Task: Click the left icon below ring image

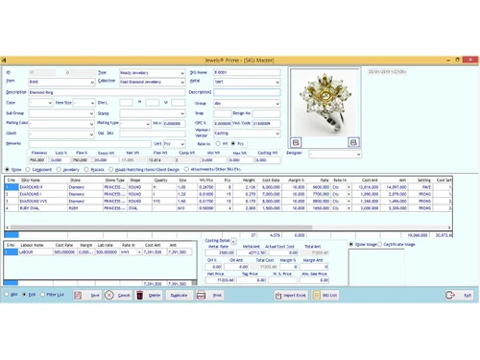Action: pyautogui.click(x=296, y=142)
